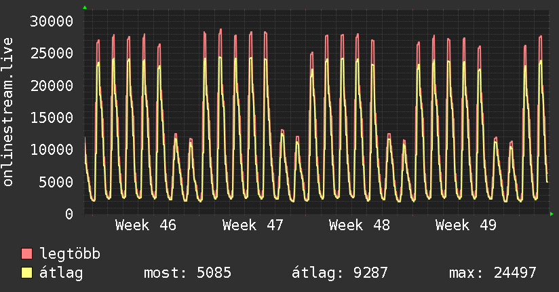Viewport: 559px width, 292px height.
Task: Click the 25000 y-axis label
Action: (52, 53)
